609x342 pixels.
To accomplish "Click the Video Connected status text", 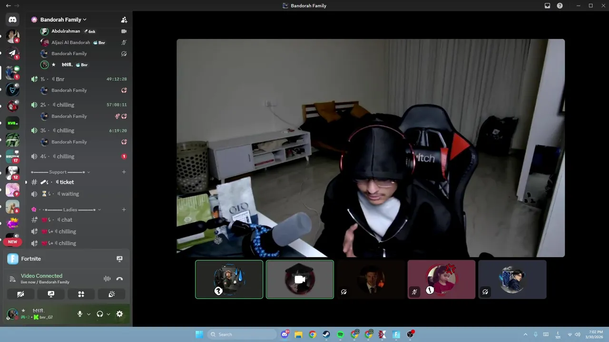I will pyautogui.click(x=41, y=276).
